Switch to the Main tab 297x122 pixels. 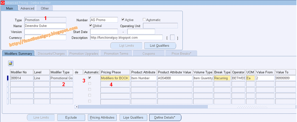[10, 8]
